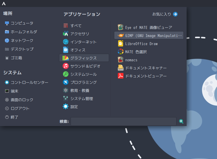
Task: Select the プログラミング tools icon
Action: click(66, 82)
